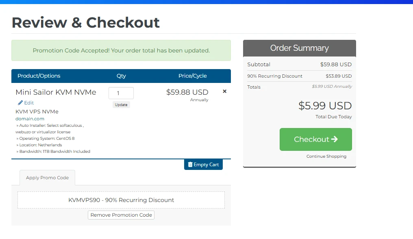The width and height of the screenshot is (413, 239).
Task: Click the arrow icon on Checkout button
Action: coord(335,139)
